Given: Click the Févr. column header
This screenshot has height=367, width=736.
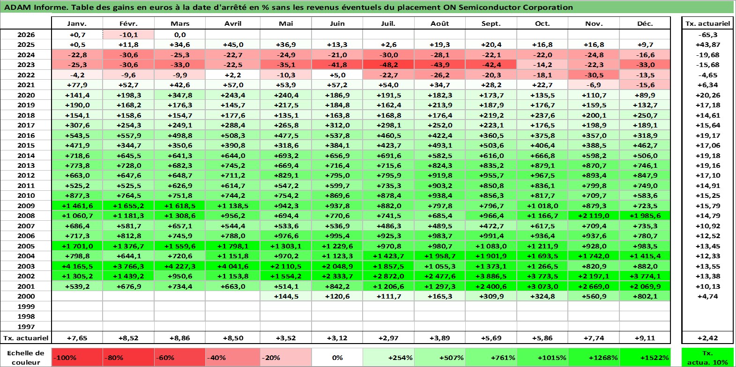Looking at the screenshot, I should (x=128, y=23).
